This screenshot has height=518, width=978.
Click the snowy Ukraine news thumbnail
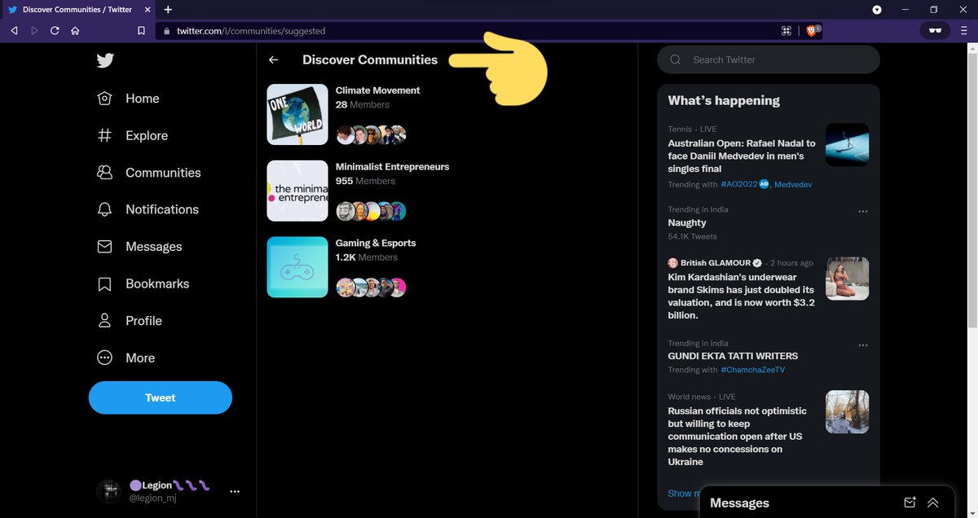point(848,412)
